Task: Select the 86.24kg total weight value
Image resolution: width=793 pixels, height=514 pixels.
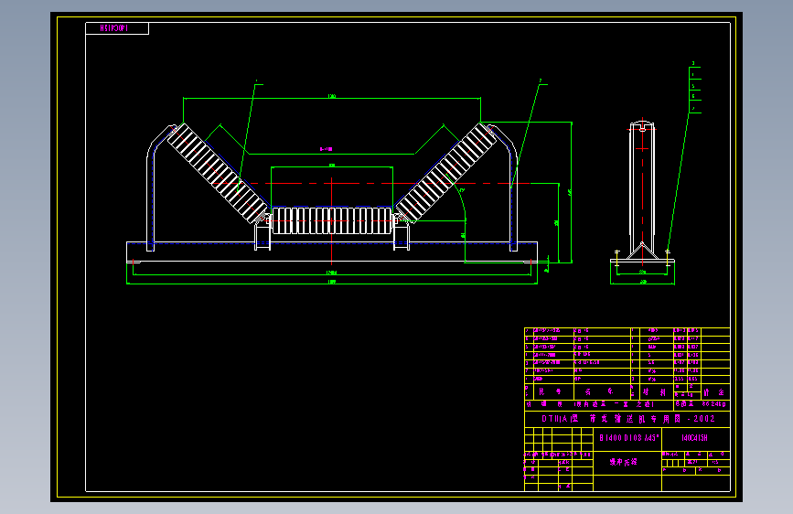Action: pos(713,404)
